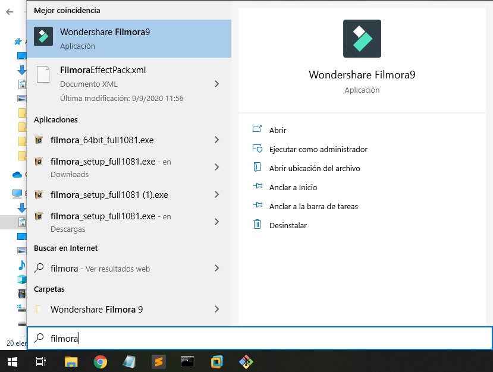Click pin icon beside Anclar a la barra de tareas

pyautogui.click(x=258, y=205)
